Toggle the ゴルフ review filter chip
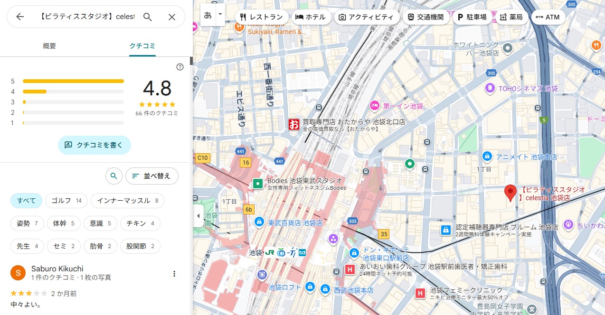The height and width of the screenshot is (315, 605). tap(66, 201)
